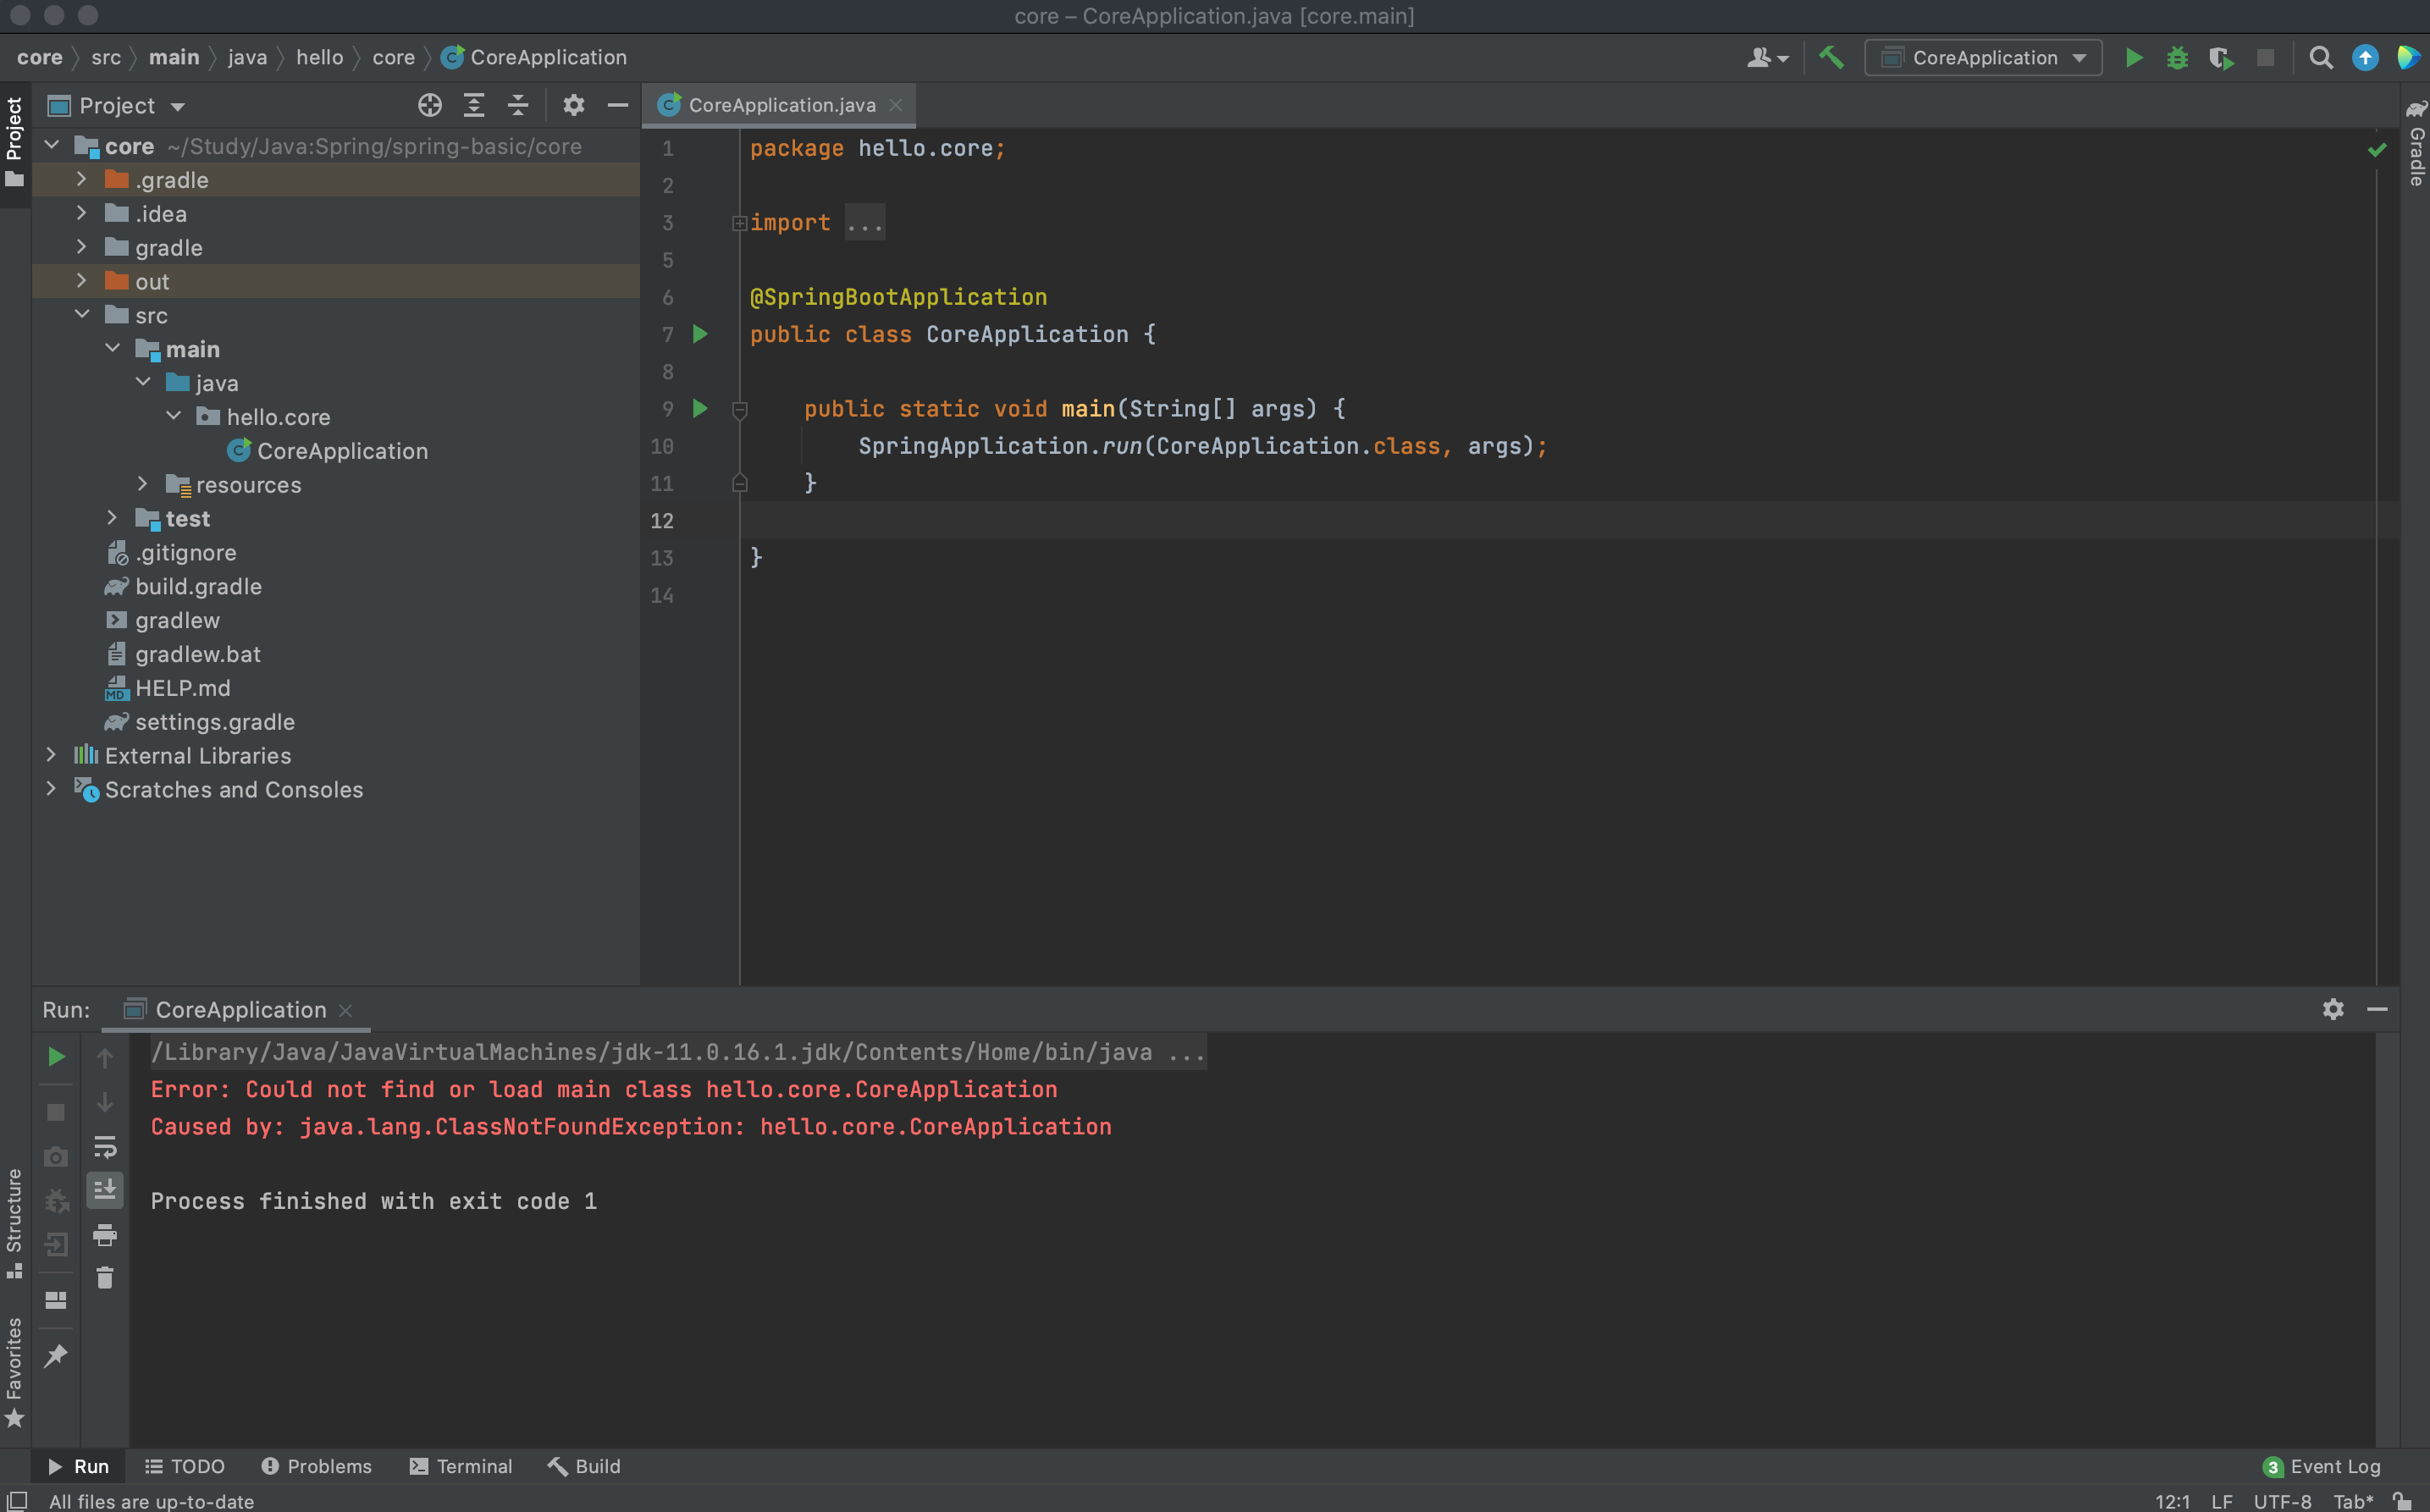Click LF line separator in status bar
Viewport: 2430px width, 1512px height.
click(2221, 1501)
